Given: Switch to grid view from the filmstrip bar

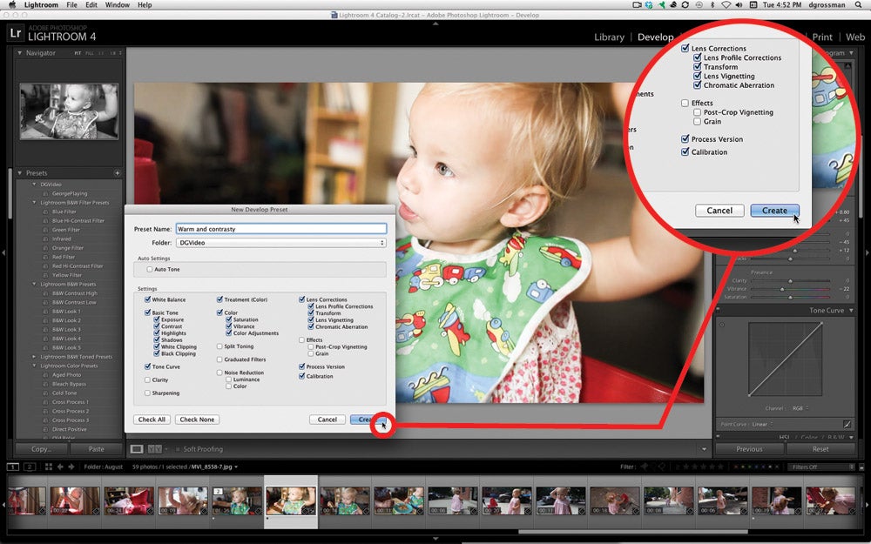Looking at the screenshot, I should tap(48, 467).
